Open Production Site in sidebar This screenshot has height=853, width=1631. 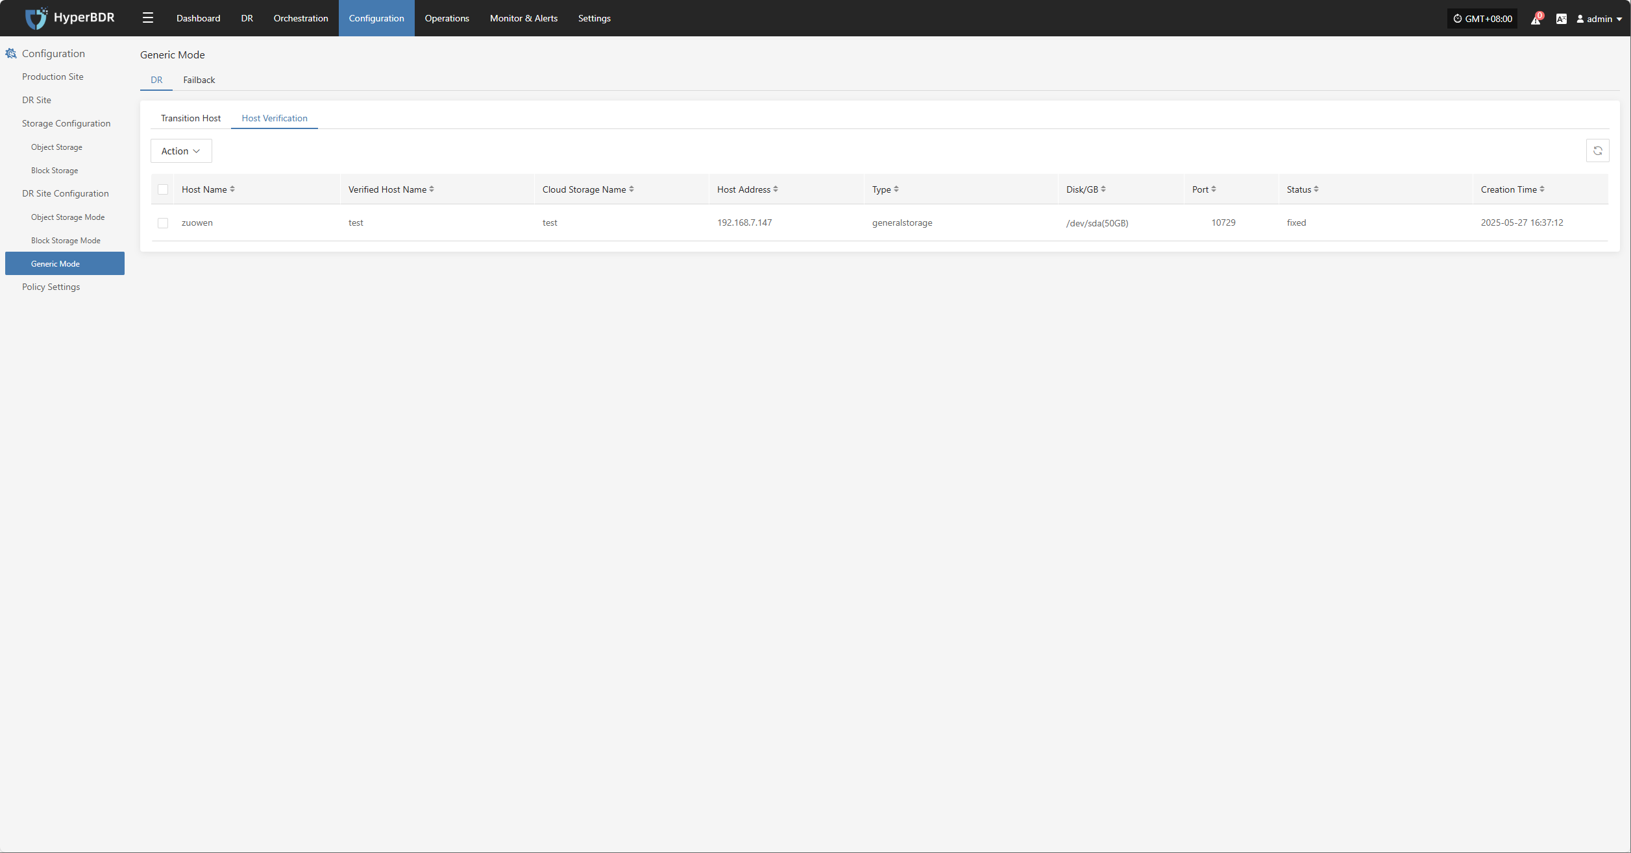[x=53, y=77]
